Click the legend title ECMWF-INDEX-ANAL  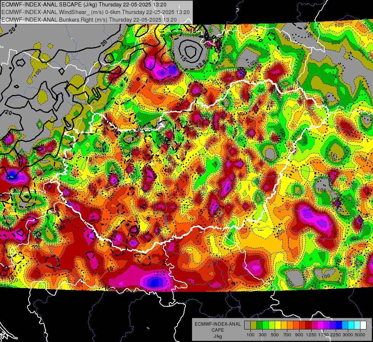click(218, 324)
